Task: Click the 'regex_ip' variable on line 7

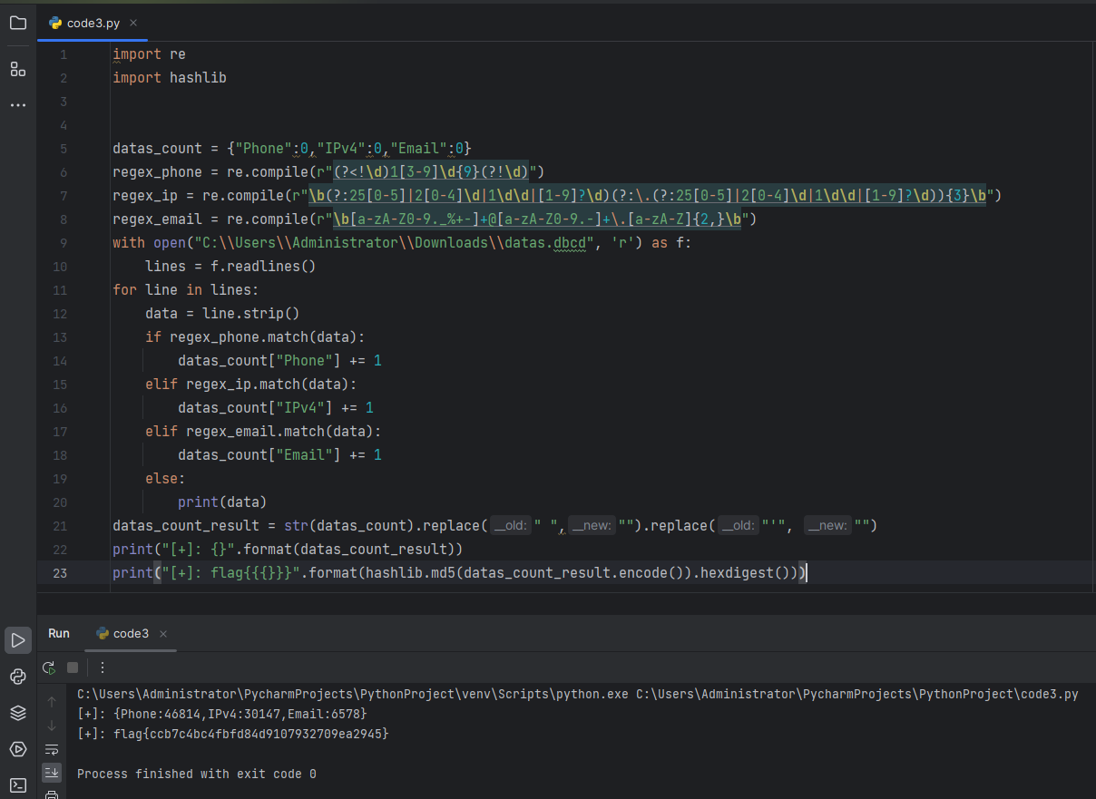Action: [145, 196]
